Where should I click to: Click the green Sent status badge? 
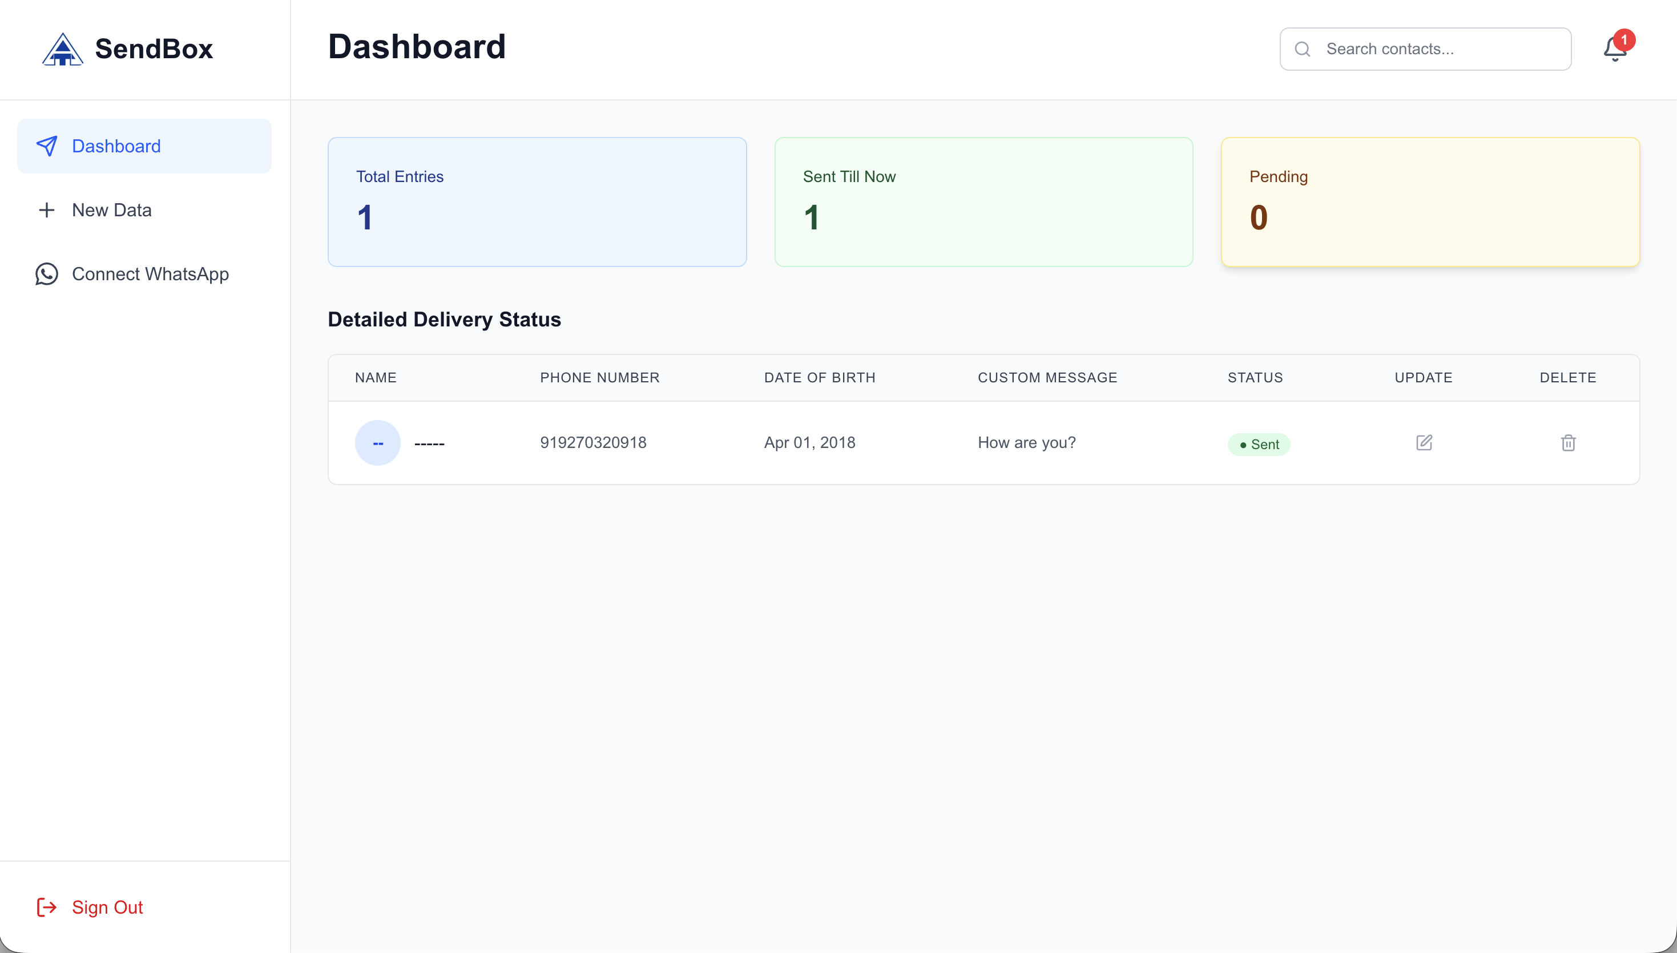pos(1258,445)
